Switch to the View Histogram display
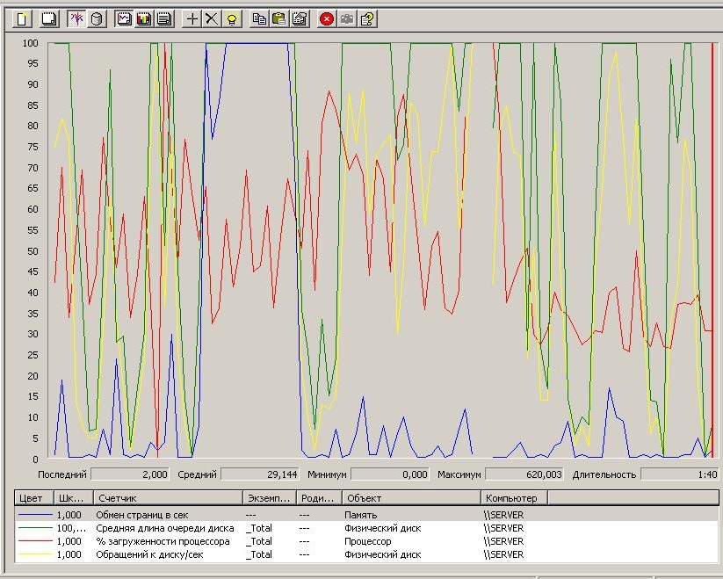Viewport: 723px width, 579px height. point(143,18)
